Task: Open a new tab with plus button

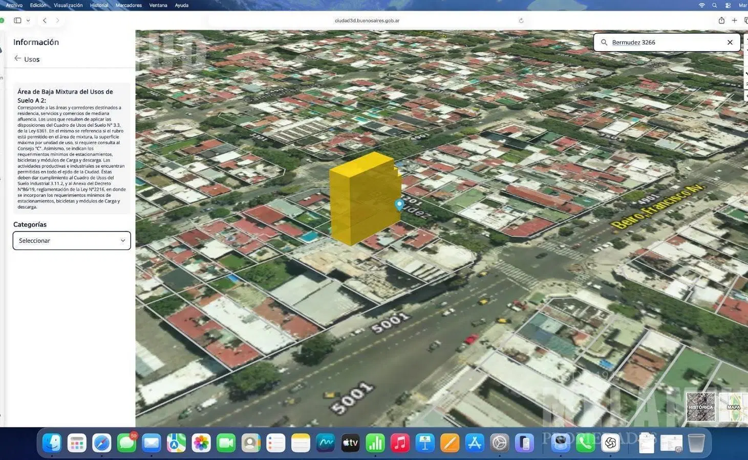Action: pos(734,20)
